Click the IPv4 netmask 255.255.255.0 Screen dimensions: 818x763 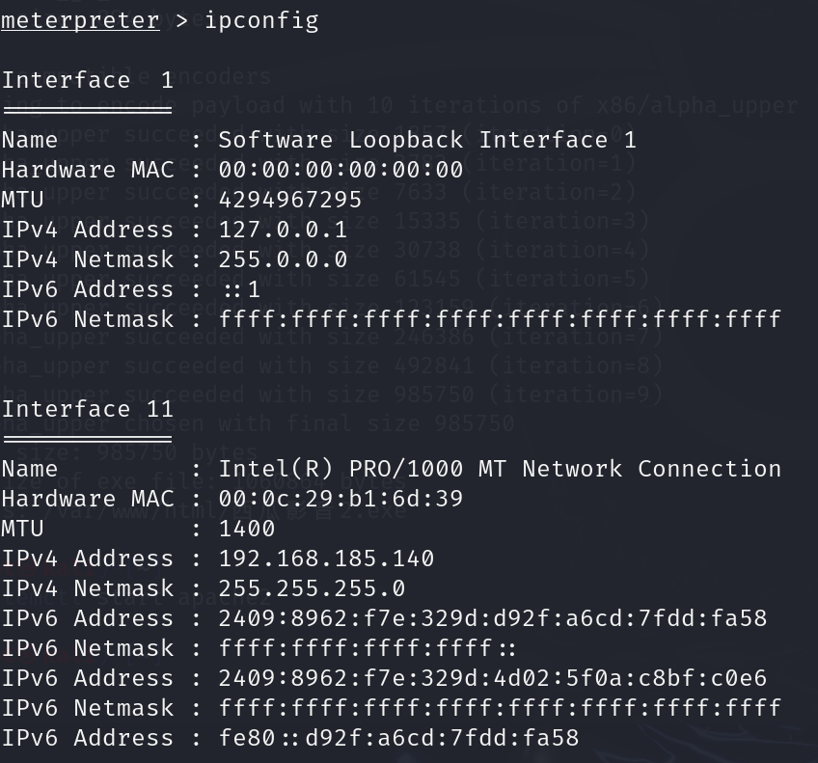312,588
